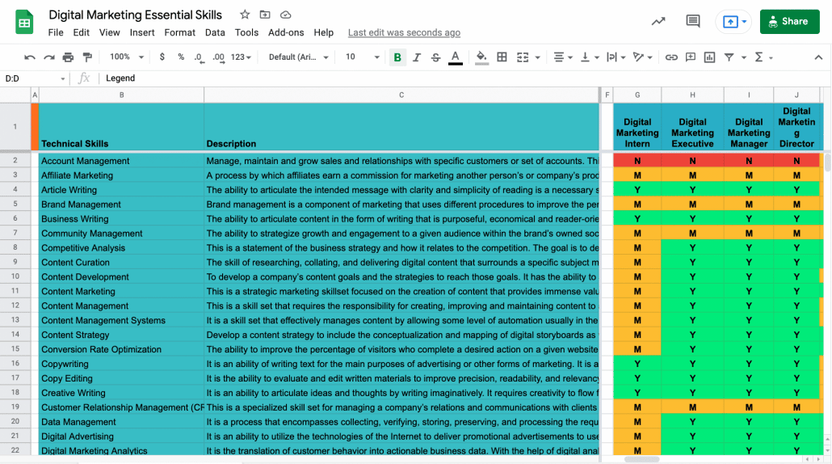Open the activity dashboard trend icon
This screenshot has height=464, width=832.
(x=658, y=21)
